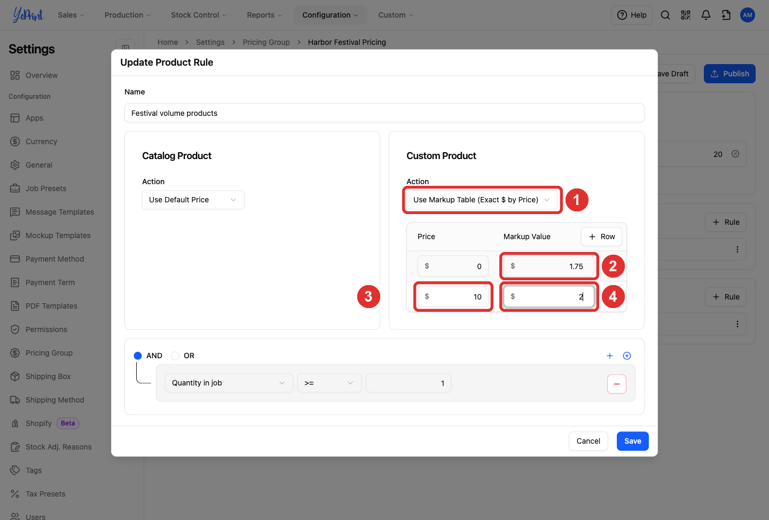Click the Cancel button
The width and height of the screenshot is (769, 520).
point(588,441)
